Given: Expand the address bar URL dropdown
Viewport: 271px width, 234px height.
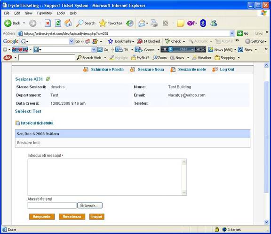Looking at the screenshot, I should 232,33.
